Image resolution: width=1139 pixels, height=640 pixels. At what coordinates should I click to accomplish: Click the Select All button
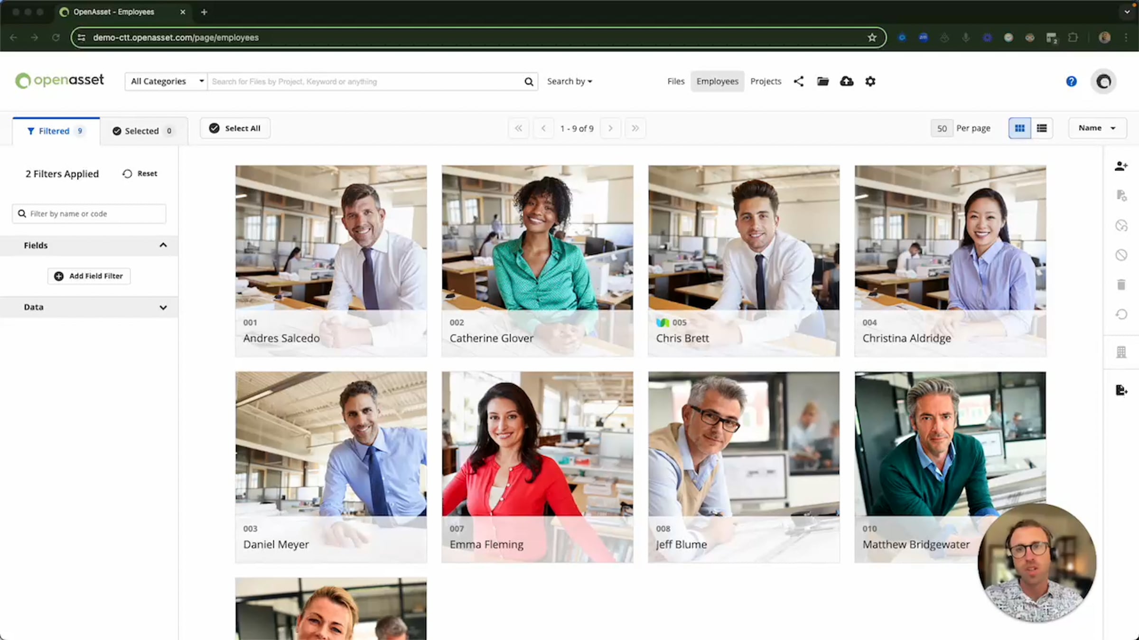235,128
